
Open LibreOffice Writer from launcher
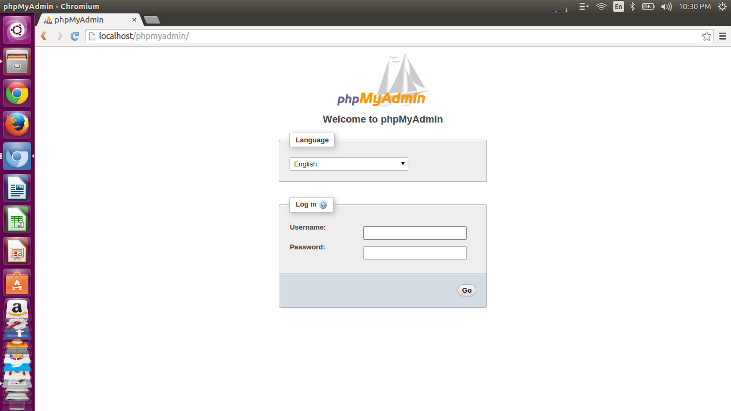pos(17,188)
